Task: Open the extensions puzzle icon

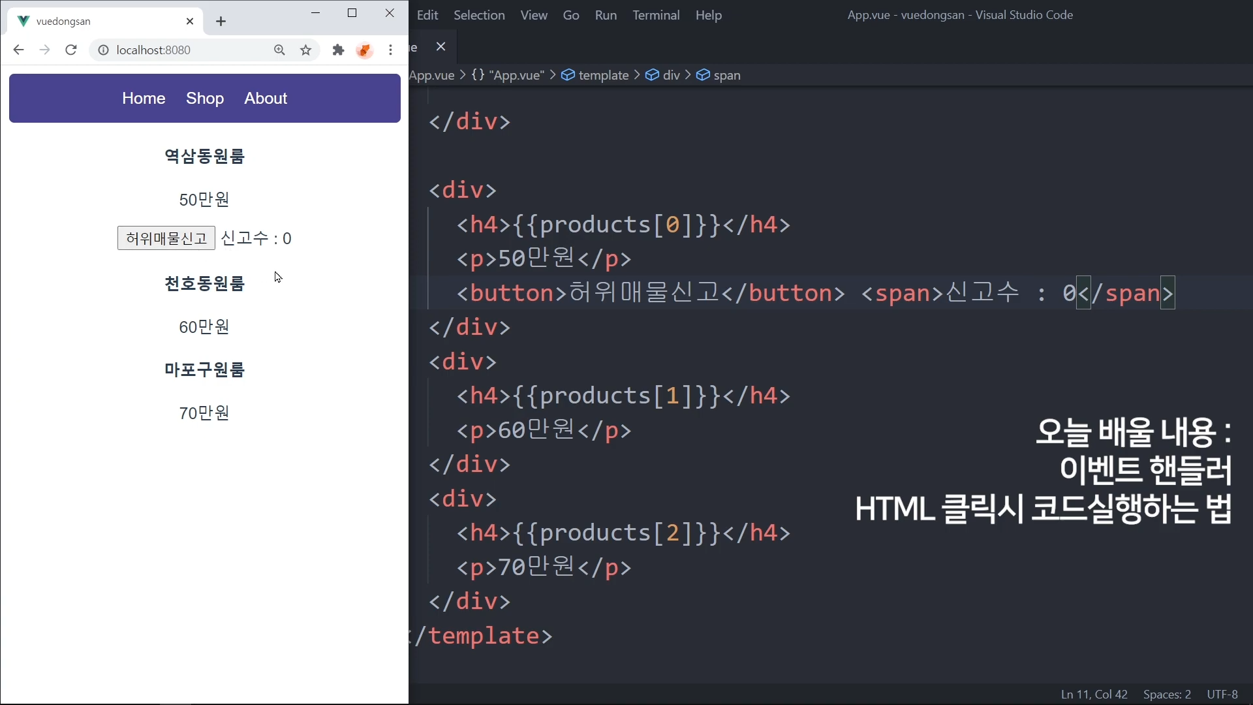Action: tap(338, 50)
